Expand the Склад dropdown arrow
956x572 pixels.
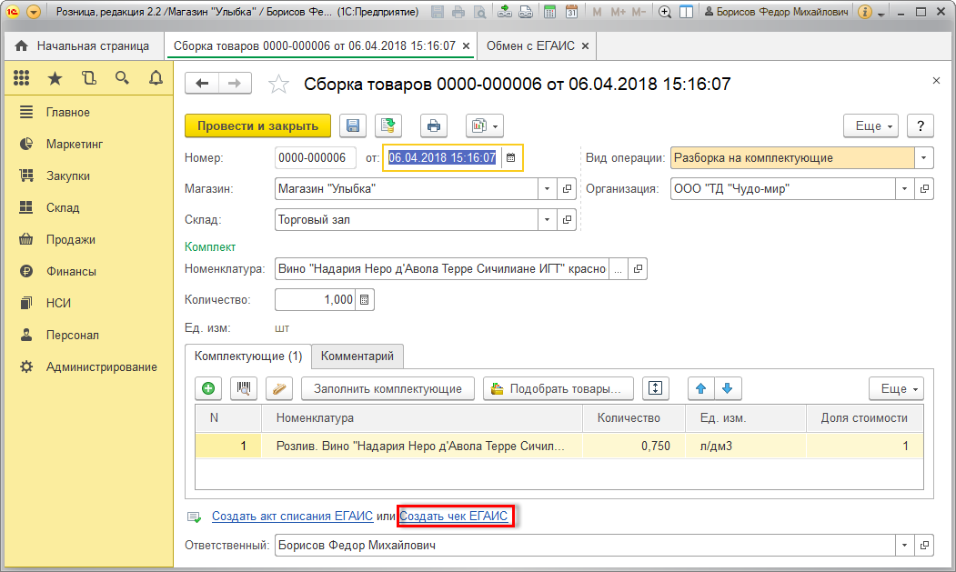(x=547, y=220)
